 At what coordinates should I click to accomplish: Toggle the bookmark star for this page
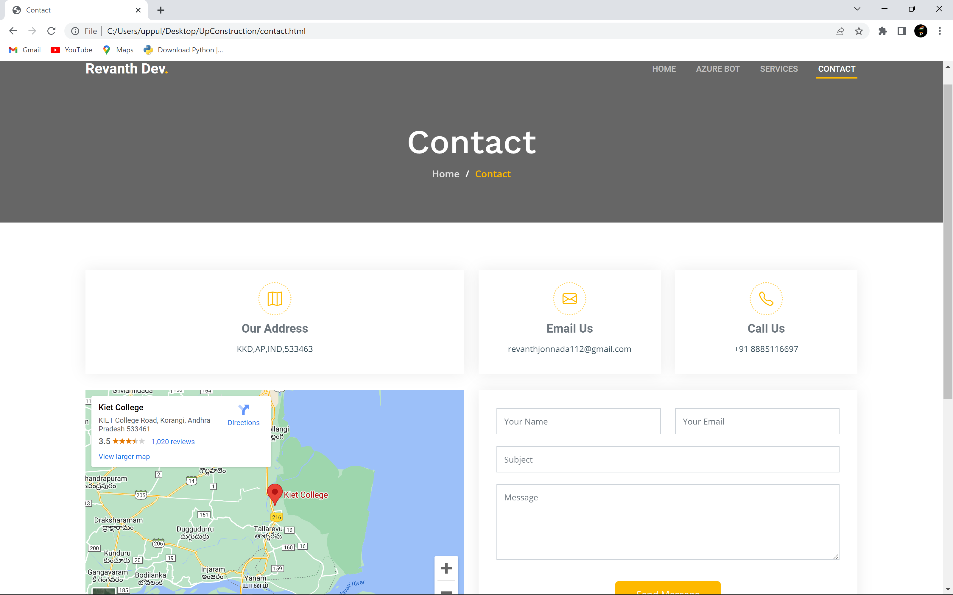click(x=859, y=31)
